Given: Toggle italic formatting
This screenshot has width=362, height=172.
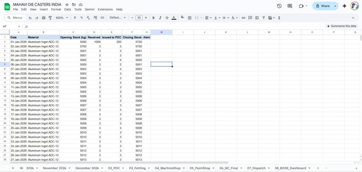Looking at the screenshot, I should coord(160,18).
